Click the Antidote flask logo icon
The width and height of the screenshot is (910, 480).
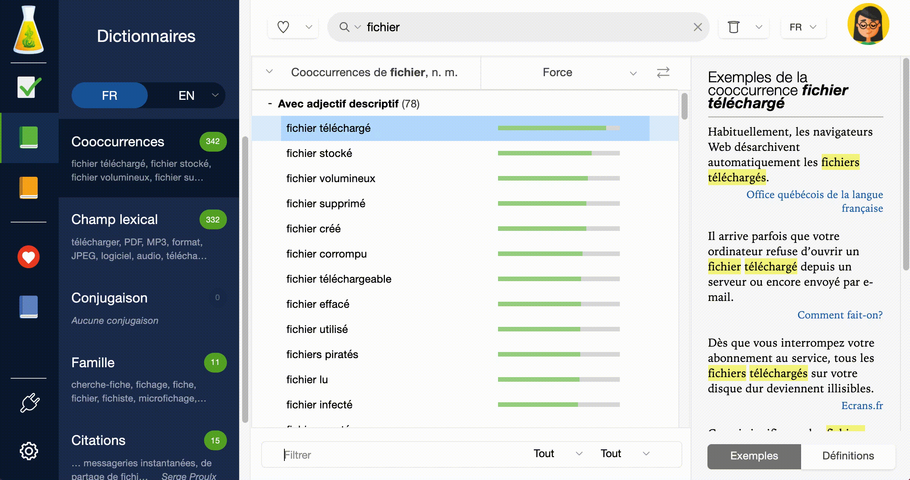[29, 30]
